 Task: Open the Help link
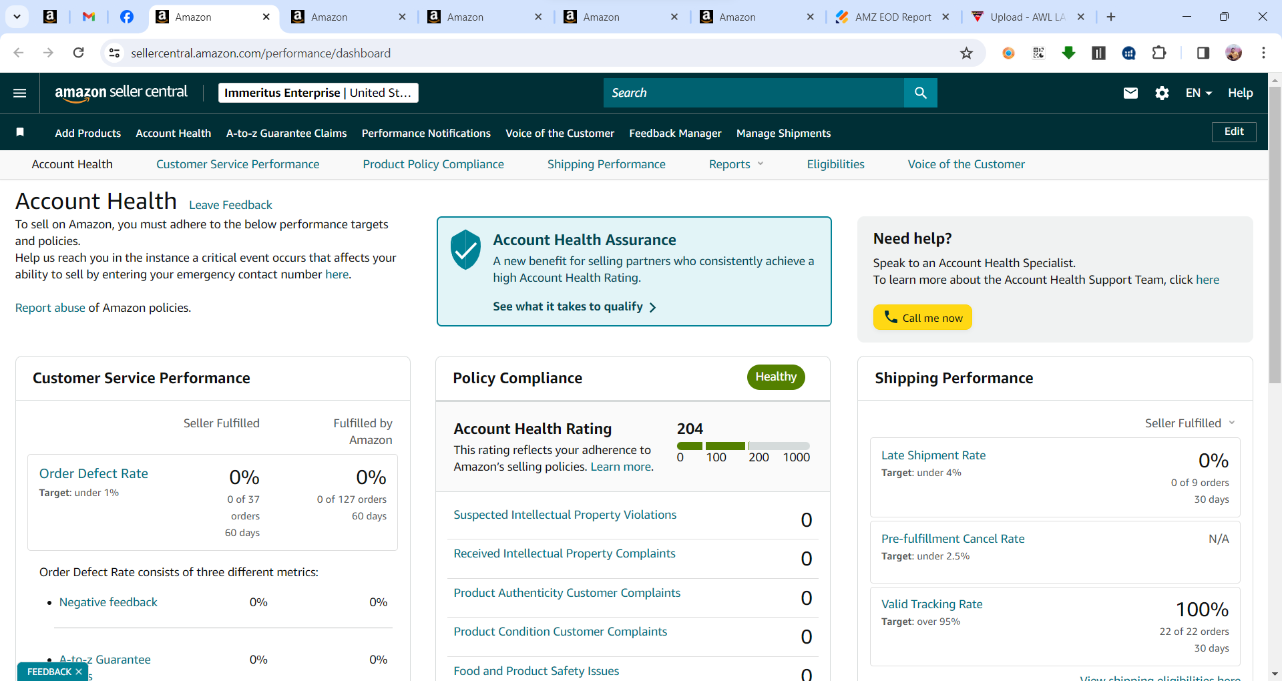click(1240, 93)
